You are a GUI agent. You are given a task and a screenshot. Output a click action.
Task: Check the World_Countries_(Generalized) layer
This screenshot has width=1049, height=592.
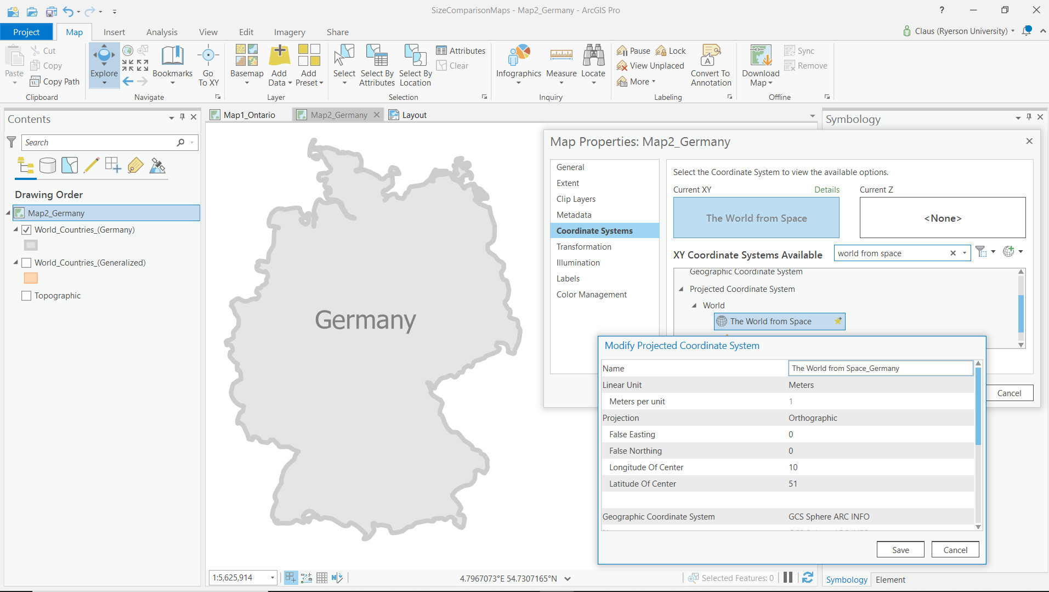[26, 262]
